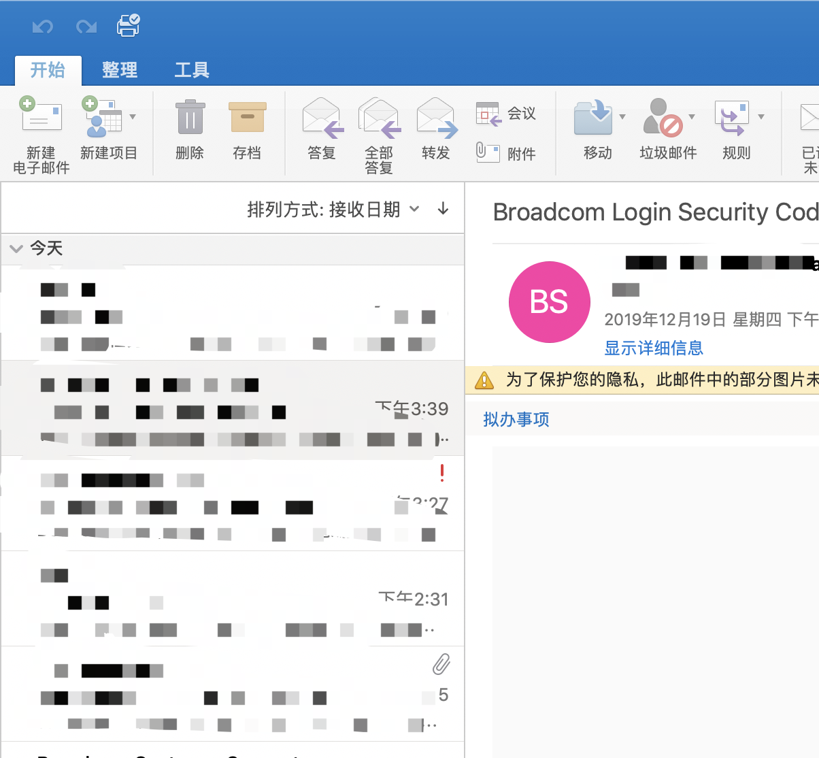
Task: Click the Print icon in the title bar
Action: 129,25
